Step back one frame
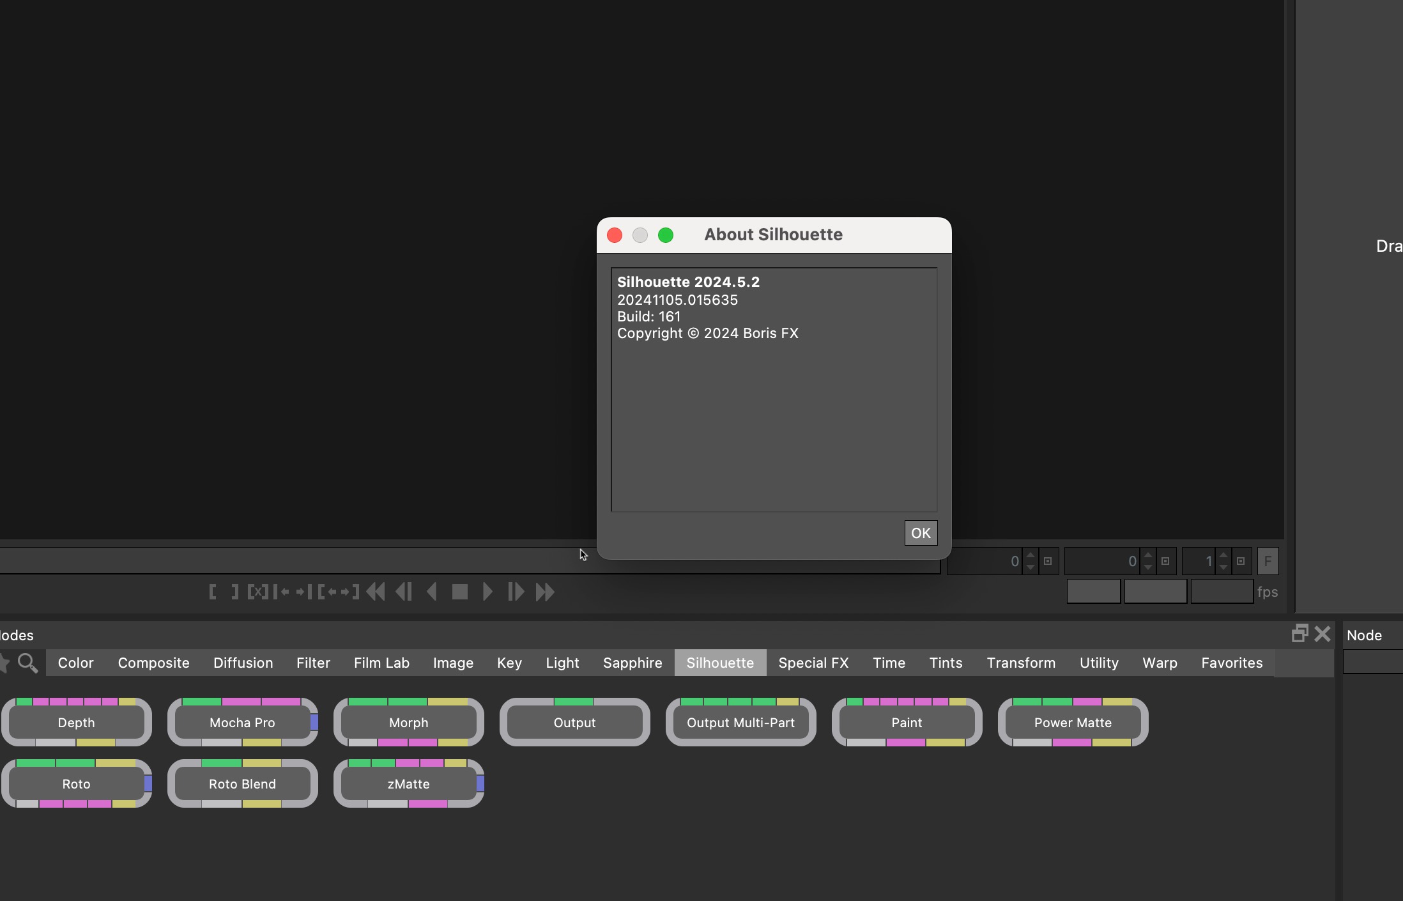The width and height of the screenshot is (1403, 901). [404, 592]
